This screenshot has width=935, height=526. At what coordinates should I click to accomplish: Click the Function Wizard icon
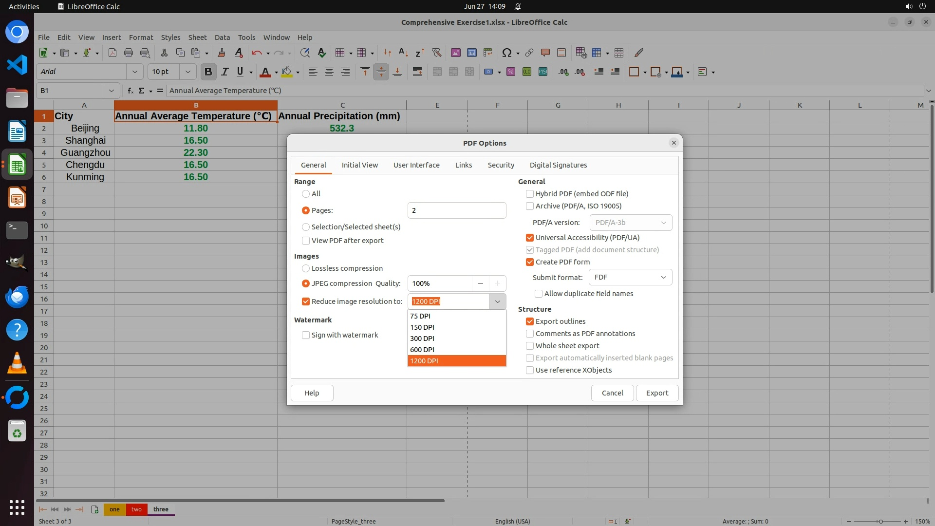130,91
